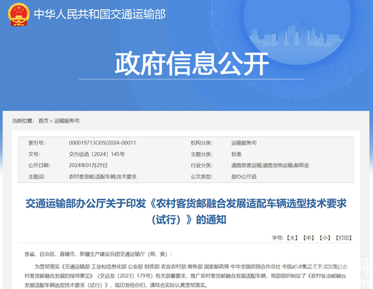
Task: Click the 当前位置 label
Action: (x=23, y=121)
